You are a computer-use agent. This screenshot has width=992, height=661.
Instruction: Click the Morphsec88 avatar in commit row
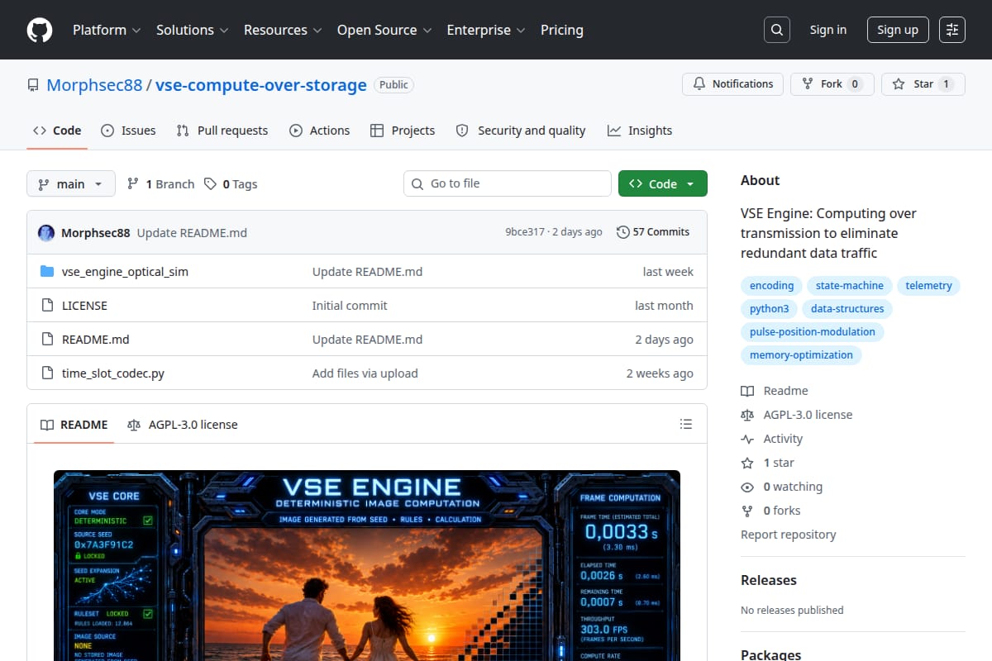pyautogui.click(x=46, y=233)
